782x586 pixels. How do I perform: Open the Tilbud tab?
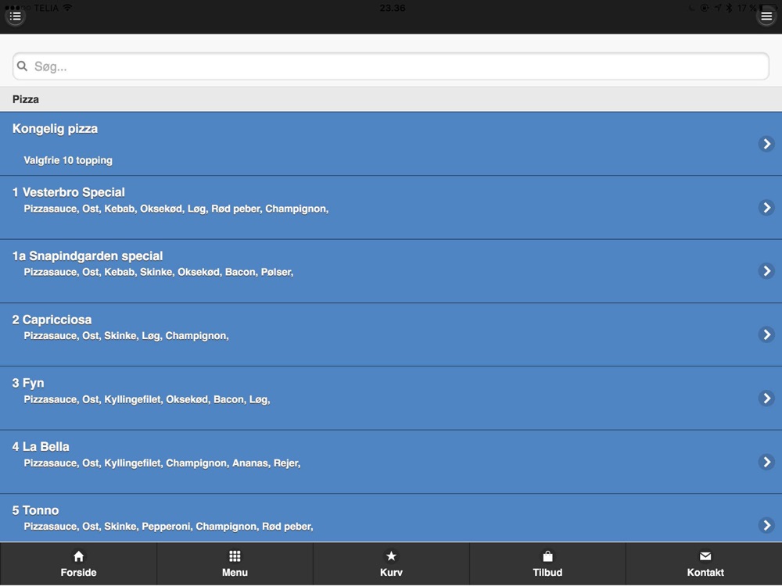click(547, 564)
